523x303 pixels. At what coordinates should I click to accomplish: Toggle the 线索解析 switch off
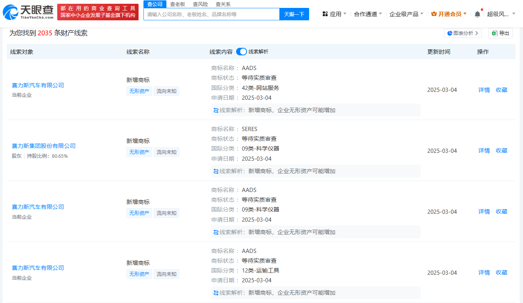coord(241,52)
